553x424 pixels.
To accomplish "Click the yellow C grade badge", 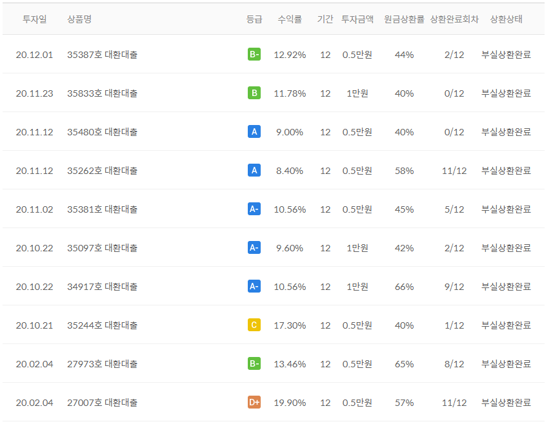I will point(254,325).
